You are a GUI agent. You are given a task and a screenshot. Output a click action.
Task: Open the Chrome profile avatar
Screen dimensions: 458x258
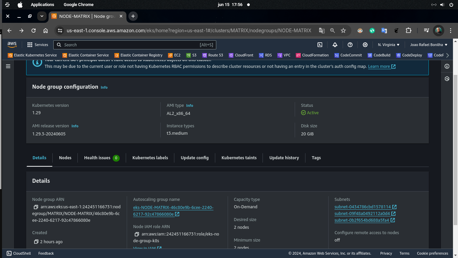point(438,31)
